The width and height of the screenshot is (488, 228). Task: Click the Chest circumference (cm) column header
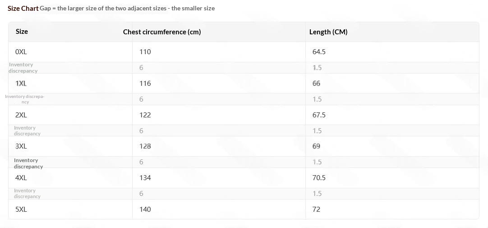pos(162,32)
